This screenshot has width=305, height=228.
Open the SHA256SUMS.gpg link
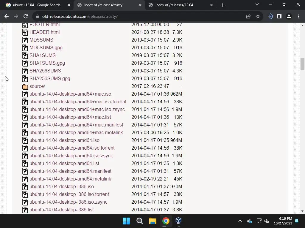point(50,78)
